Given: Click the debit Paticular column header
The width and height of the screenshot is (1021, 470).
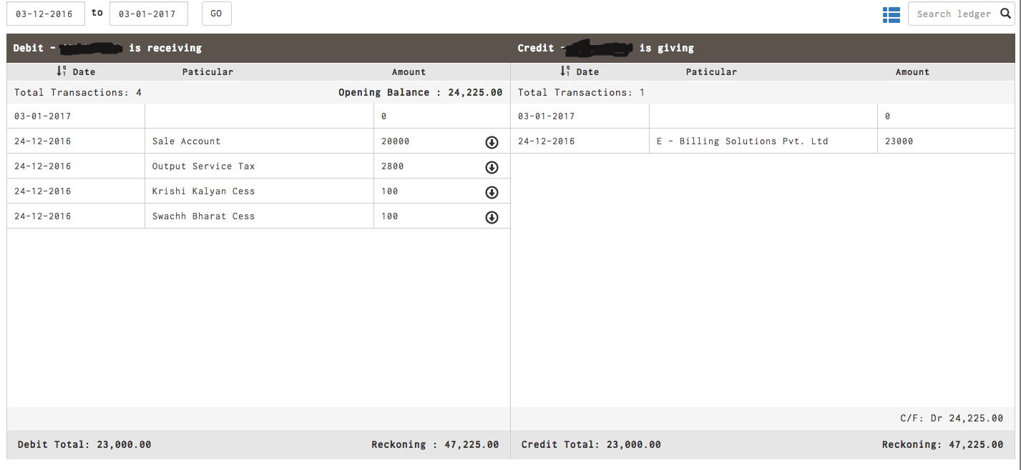Looking at the screenshot, I should [207, 72].
